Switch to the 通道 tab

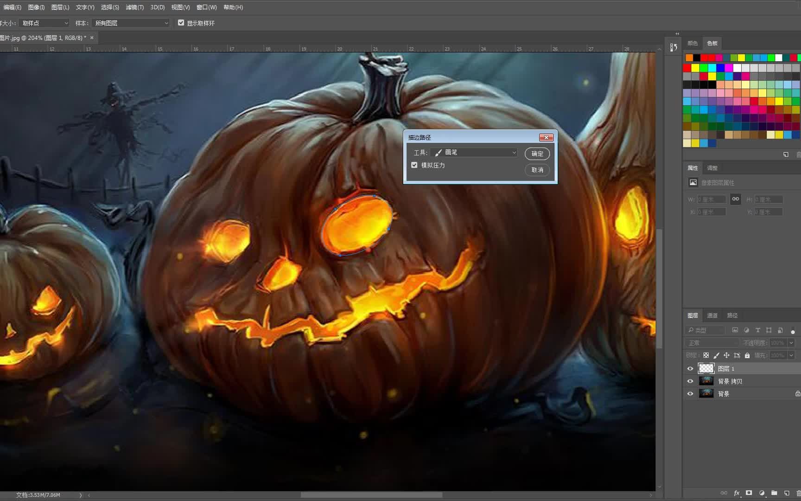click(712, 315)
